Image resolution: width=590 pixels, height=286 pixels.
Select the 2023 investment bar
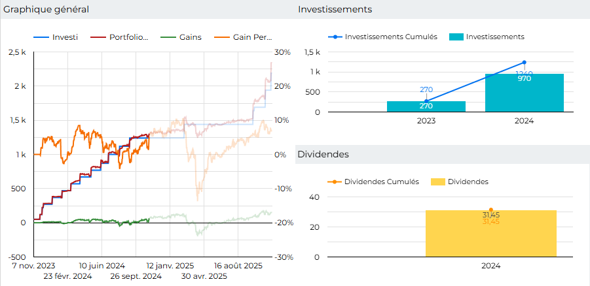point(426,106)
